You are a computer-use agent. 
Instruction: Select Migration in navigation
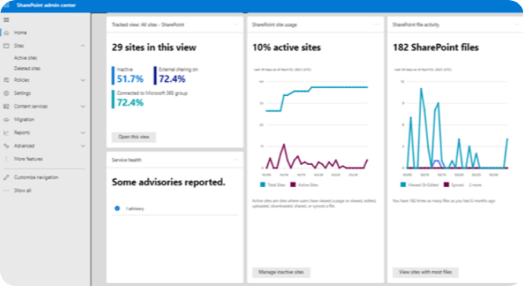coord(24,119)
